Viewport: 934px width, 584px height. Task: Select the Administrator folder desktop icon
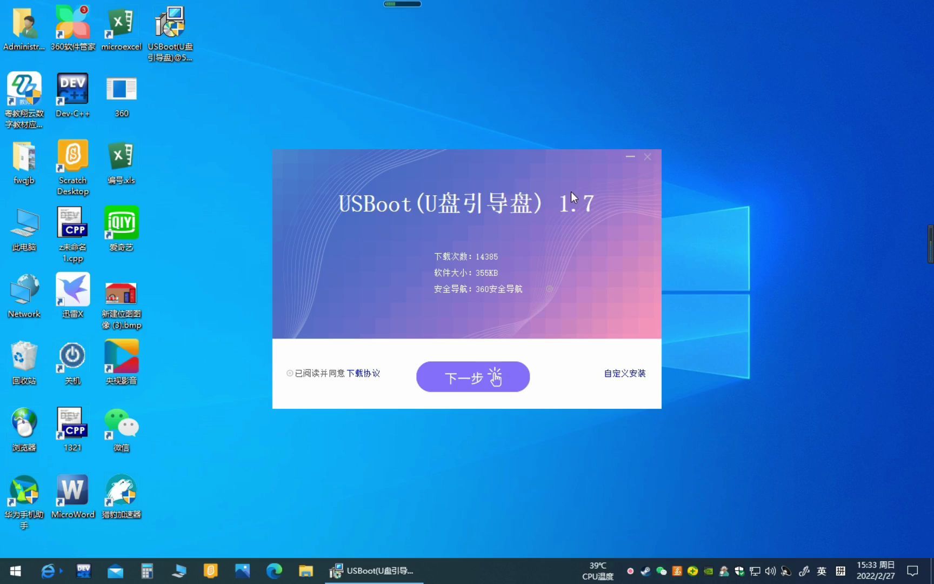coord(24,30)
